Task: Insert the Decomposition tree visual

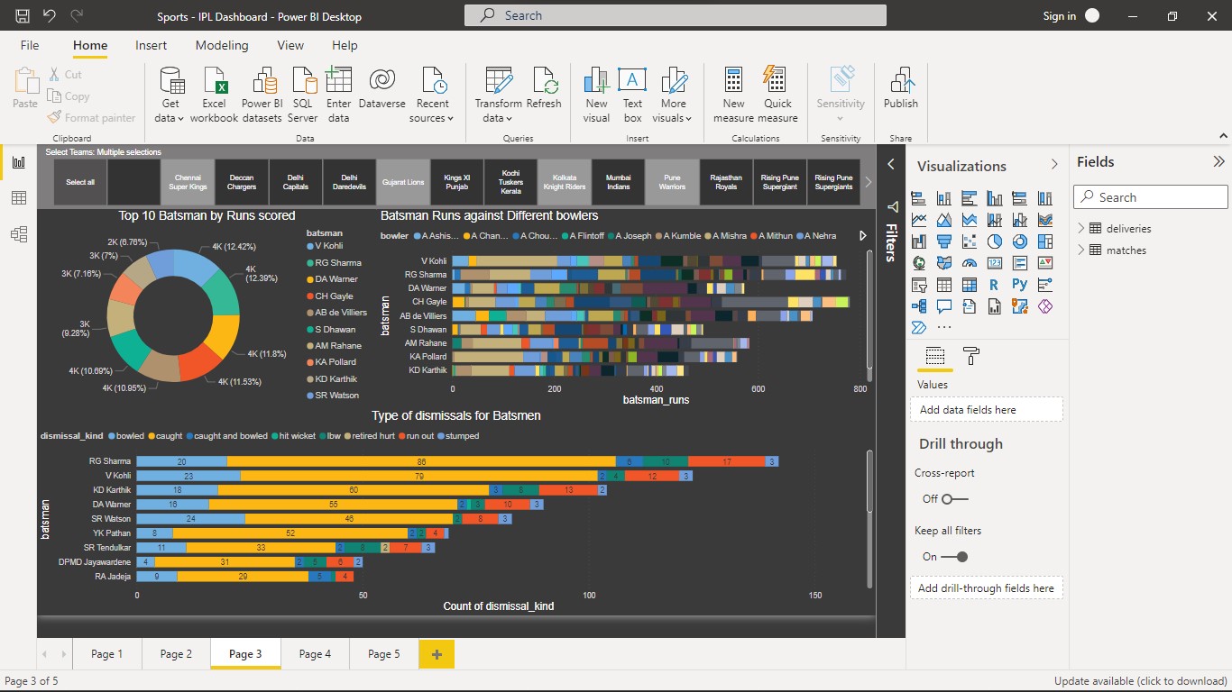Action: click(x=919, y=306)
